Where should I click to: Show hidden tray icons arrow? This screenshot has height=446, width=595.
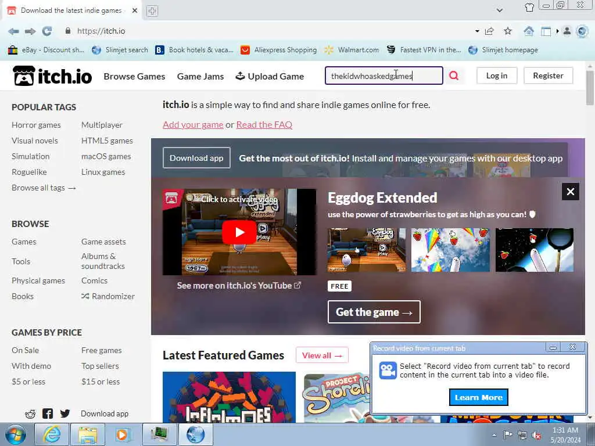(x=494, y=436)
